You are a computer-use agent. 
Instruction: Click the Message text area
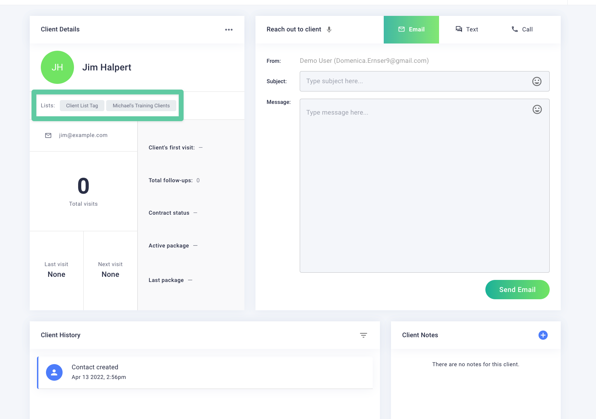click(x=425, y=186)
